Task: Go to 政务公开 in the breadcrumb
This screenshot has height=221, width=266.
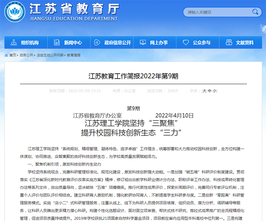Action: (x=26, y=55)
